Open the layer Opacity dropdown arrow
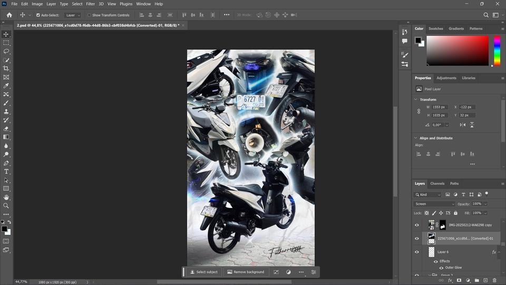 coord(485,204)
